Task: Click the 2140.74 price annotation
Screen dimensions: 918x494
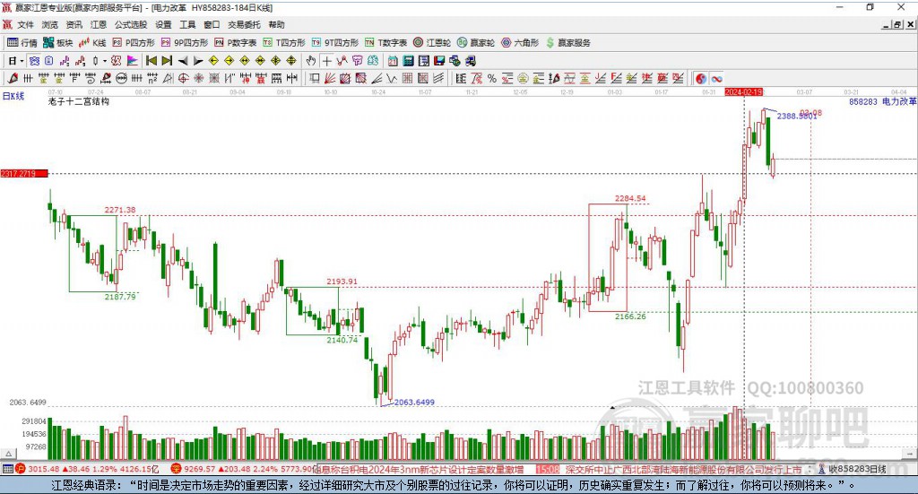Action: point(342,340)
